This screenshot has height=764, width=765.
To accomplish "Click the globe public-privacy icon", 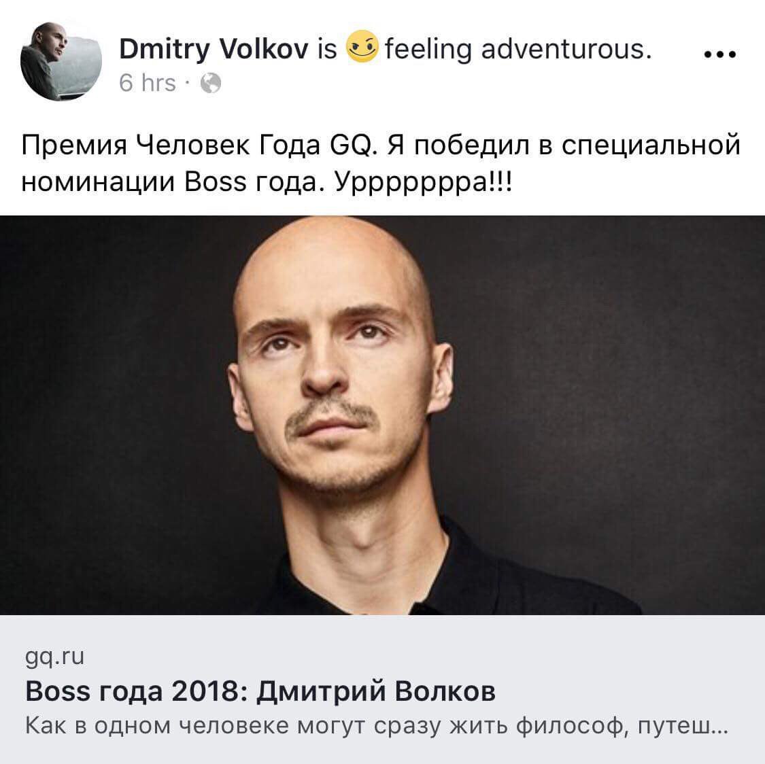I will [211, 83].
